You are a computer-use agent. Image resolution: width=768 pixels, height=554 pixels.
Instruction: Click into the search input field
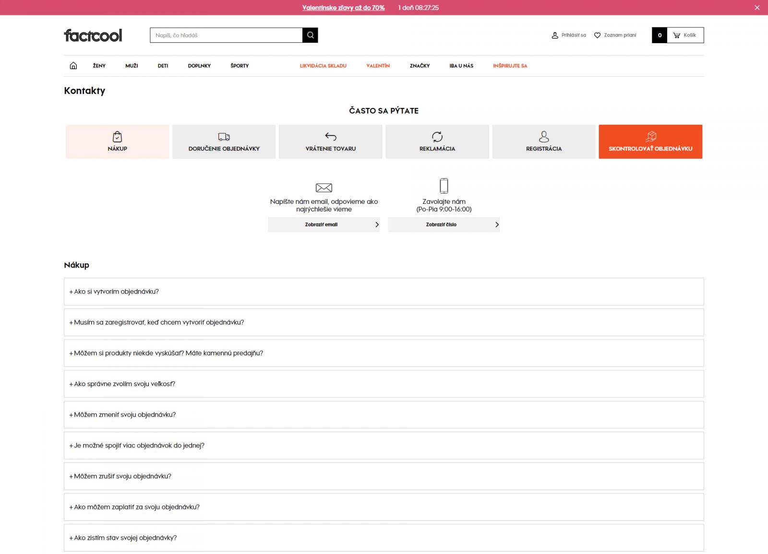(226, 35)
